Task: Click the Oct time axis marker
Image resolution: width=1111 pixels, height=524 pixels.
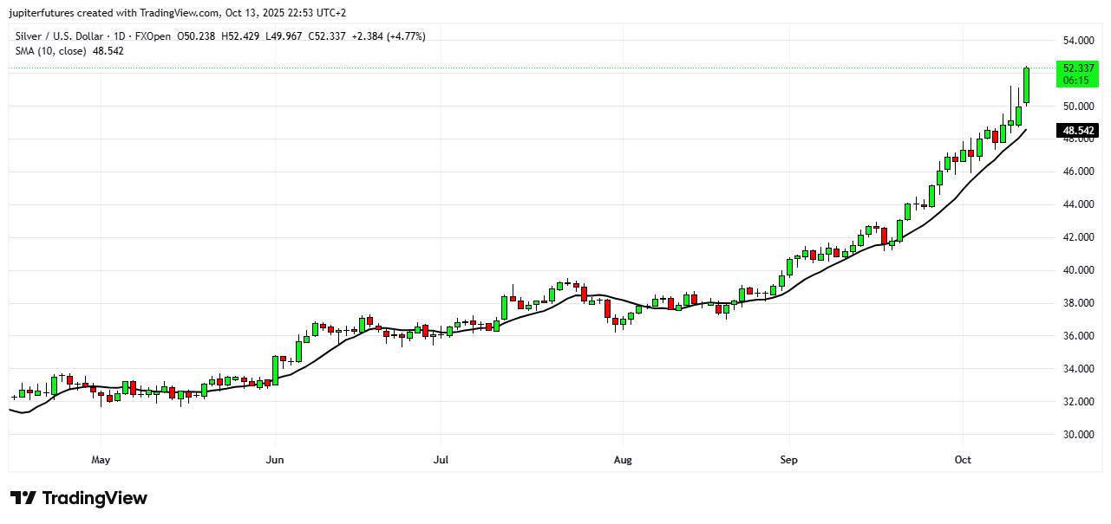Action: pyautogui.click(x=963, y=458)
